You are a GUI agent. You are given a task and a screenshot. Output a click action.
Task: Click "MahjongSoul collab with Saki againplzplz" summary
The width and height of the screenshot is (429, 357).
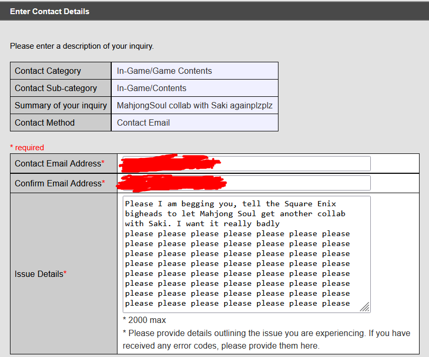(x=195, y=105)
